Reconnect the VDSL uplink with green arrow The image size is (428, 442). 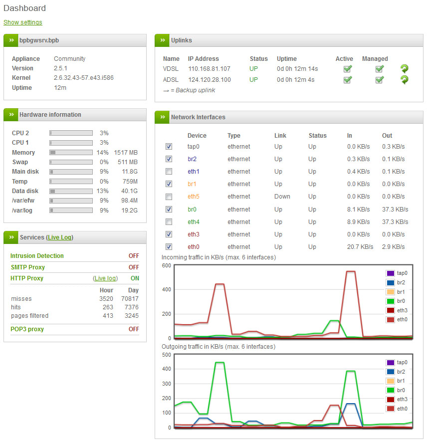[405, 68]
